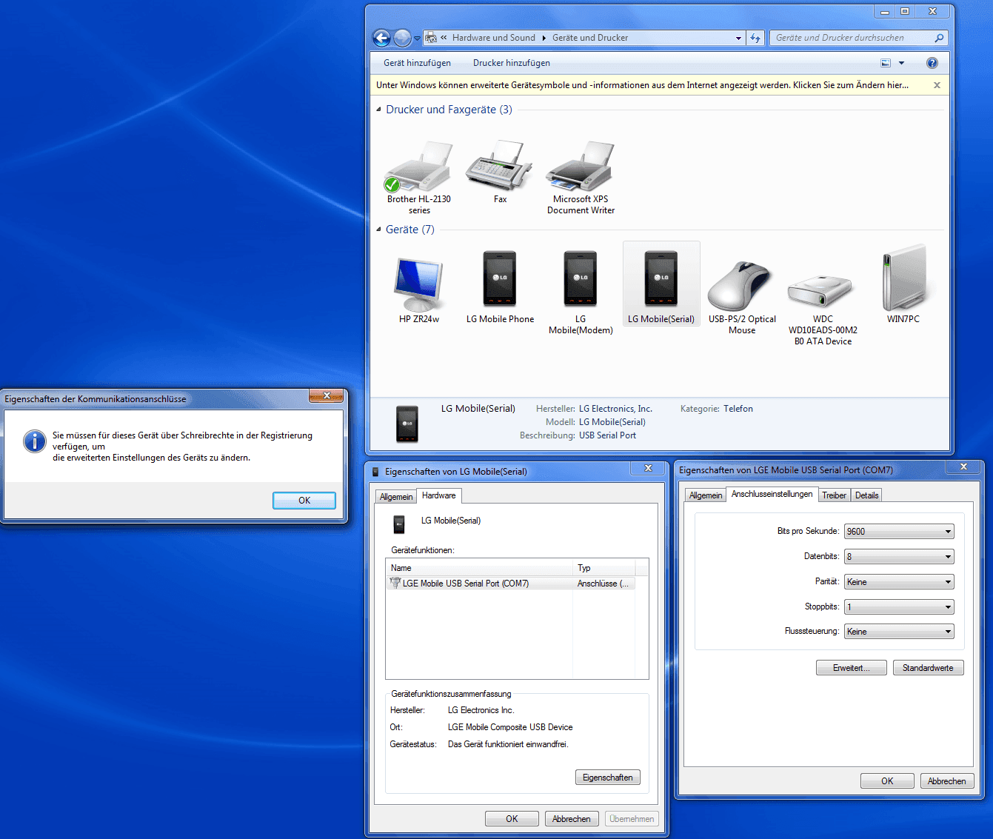
Task: Open recent pages dropdown beside navigation arrows
Action: [x=417, y=38]
